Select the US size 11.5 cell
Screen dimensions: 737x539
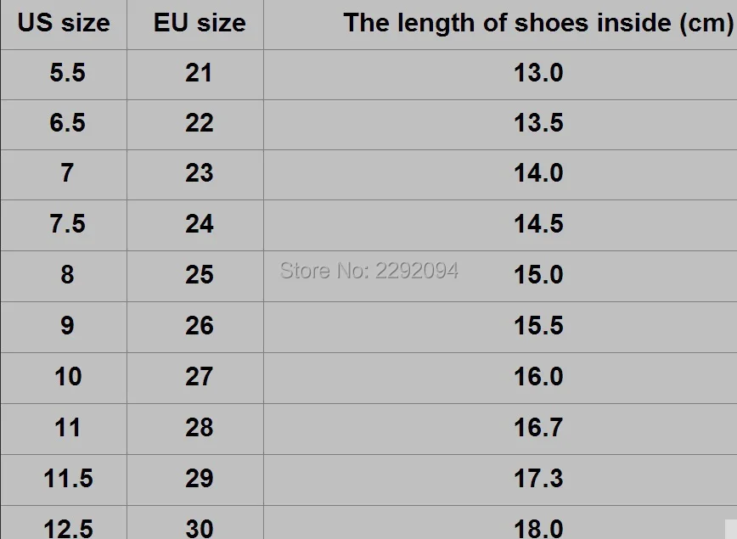click(x=64, y=480)
